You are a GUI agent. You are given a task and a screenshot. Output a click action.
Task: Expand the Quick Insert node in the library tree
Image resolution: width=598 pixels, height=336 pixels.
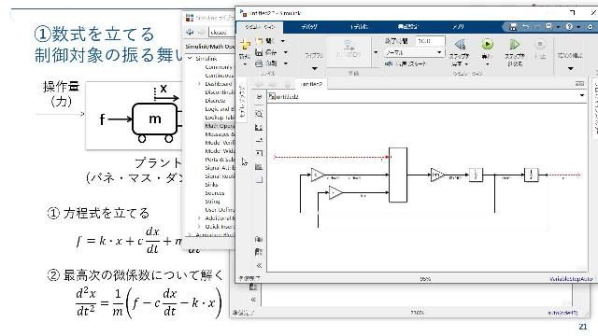[199, 226]
